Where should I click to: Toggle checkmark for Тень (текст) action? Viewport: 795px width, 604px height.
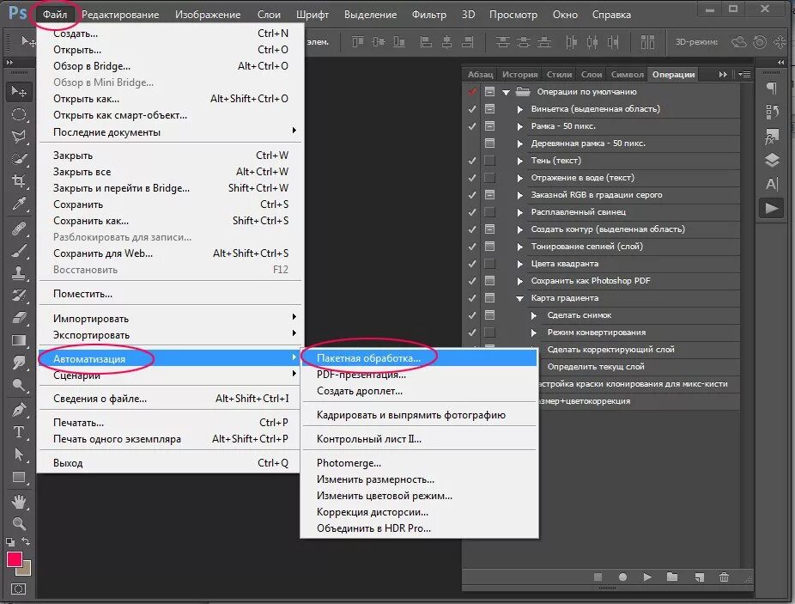472,161
